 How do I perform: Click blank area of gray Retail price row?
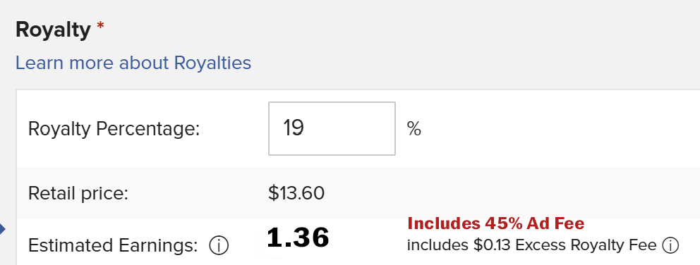[514, 194]
